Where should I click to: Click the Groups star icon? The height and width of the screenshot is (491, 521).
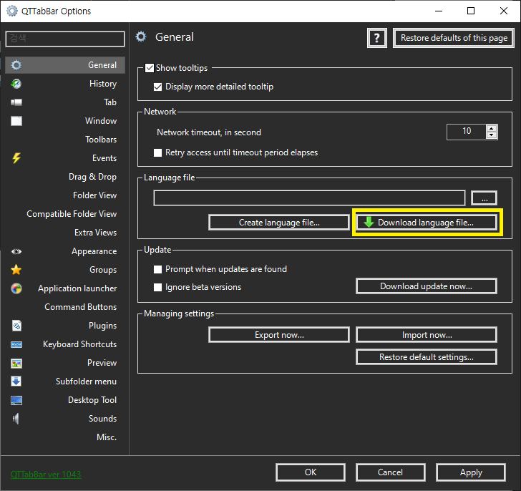click(16, 270)
